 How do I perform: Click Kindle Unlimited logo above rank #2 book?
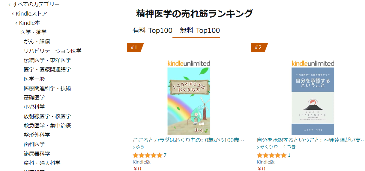(x=313, y=63)
